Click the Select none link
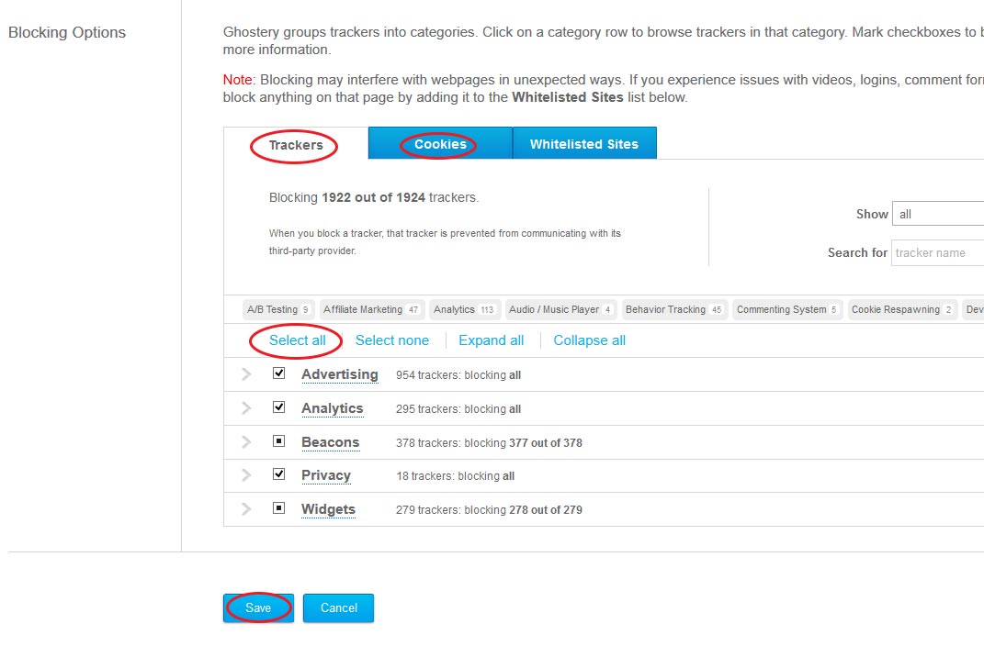Screen dimensions: 984x646 click(x=392, y=340)
